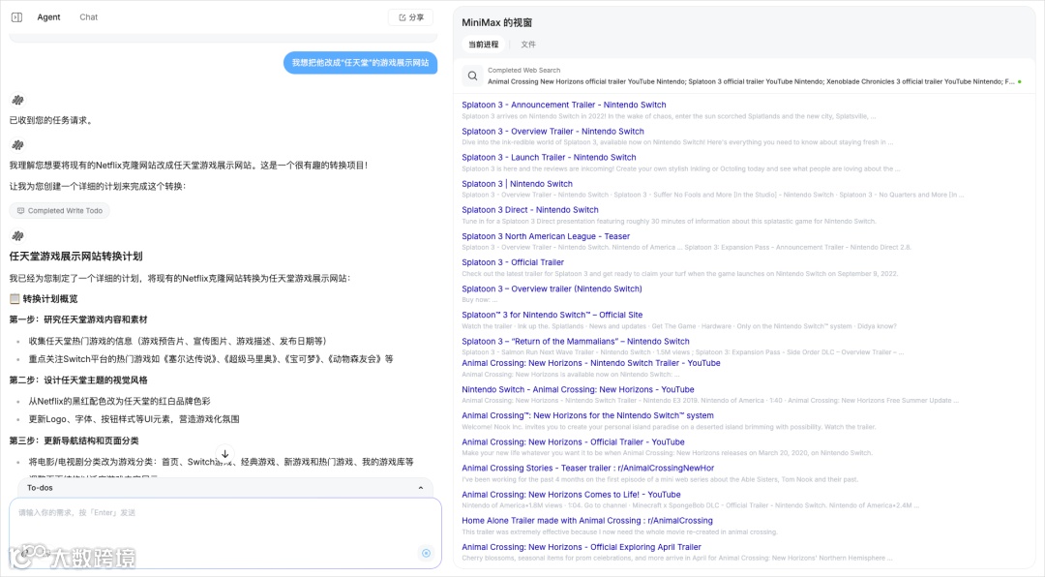Click the 第三步：更新导航结构和页面分类 text
Screen dimensions: 1045x577
pyautogui.click(x=74, y=440)
